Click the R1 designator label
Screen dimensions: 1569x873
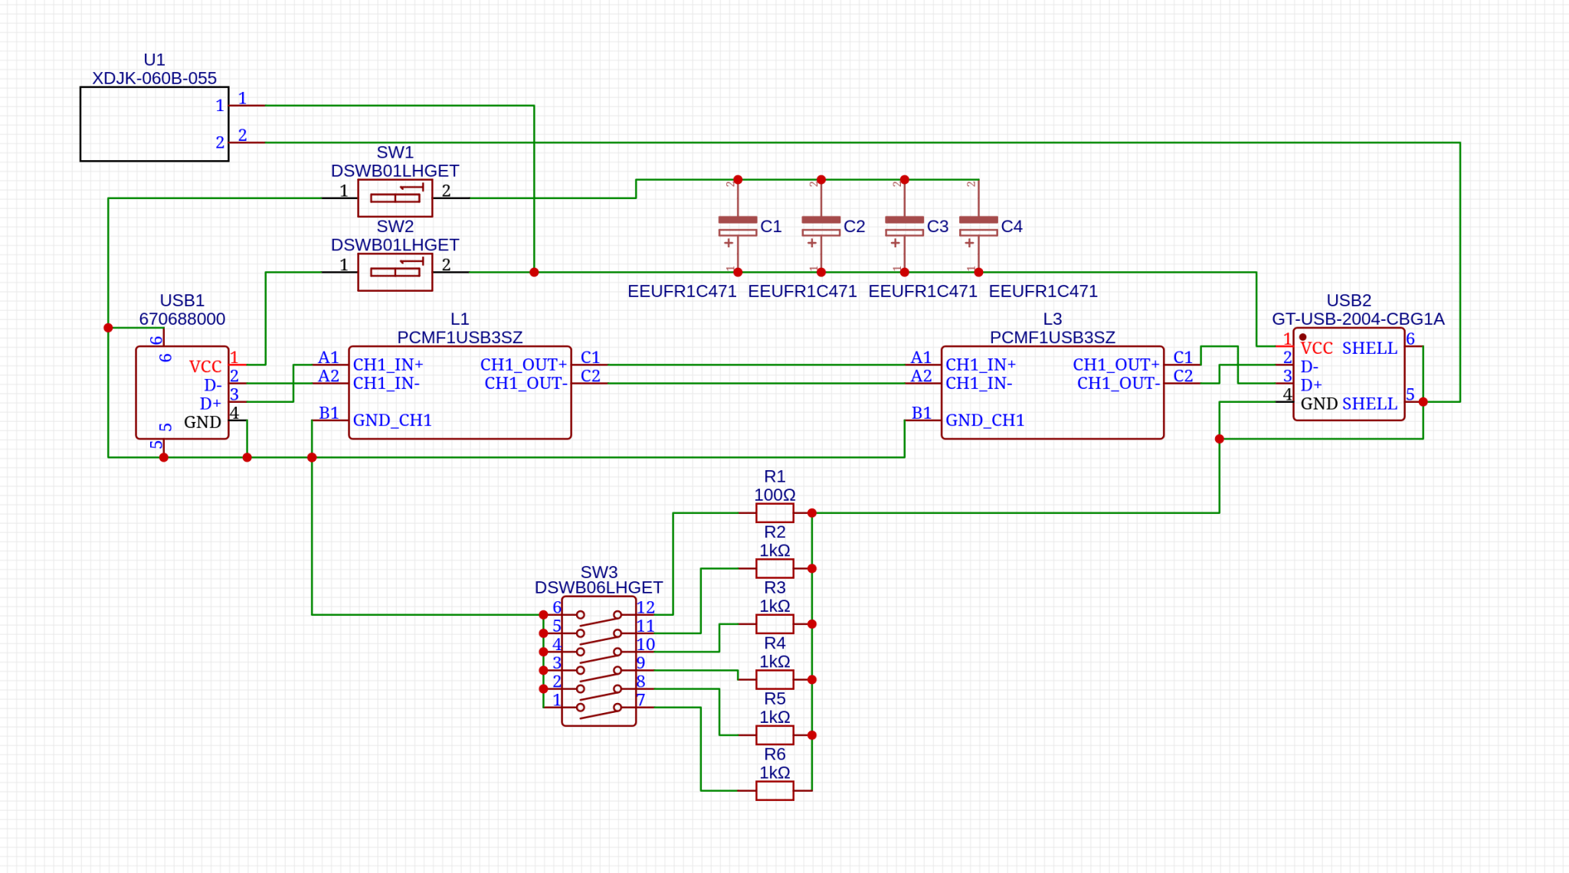[775, 476]
